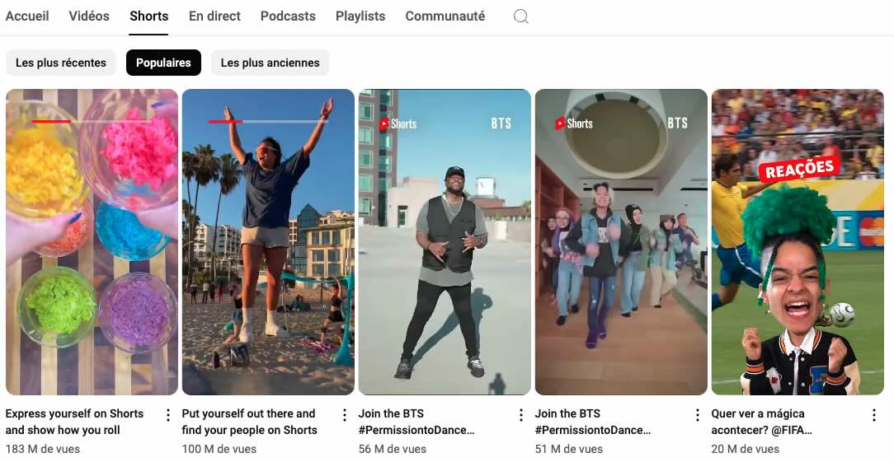Click progress bar on colorful bowls short
894x462 pixels.
click(92, 121)
